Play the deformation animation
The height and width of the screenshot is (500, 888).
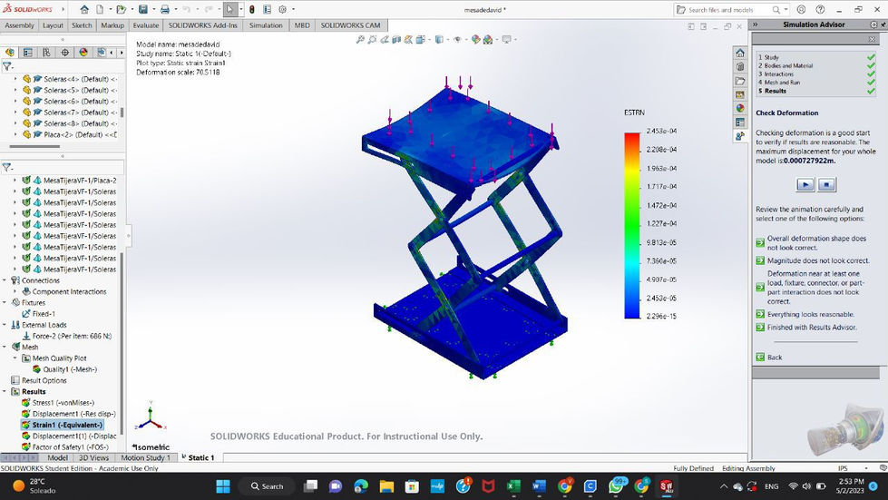(x=805, y=184)
